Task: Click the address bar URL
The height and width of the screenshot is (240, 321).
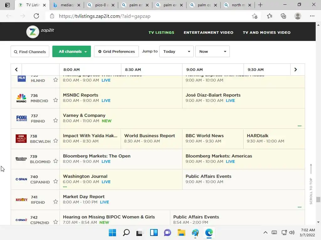Action: point(105,16)
